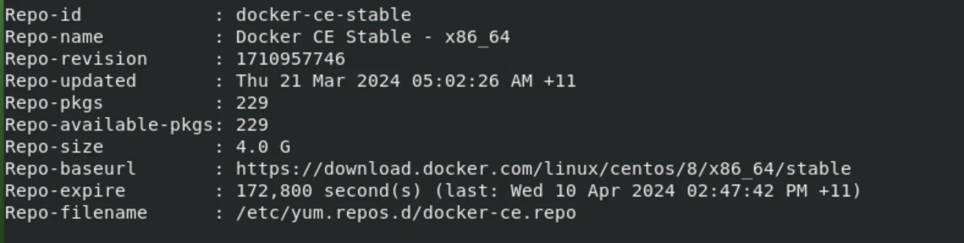This screenshot has width=964, height=243.
Task: Click the Repo-revision label
Action: 76,59
